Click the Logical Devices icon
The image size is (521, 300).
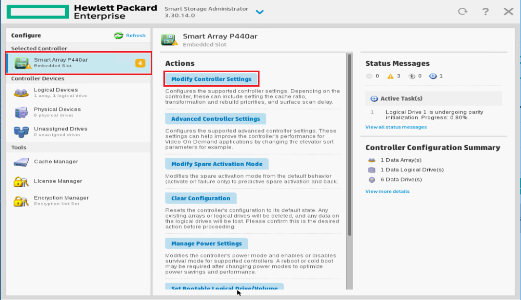(x=21, y=93)
